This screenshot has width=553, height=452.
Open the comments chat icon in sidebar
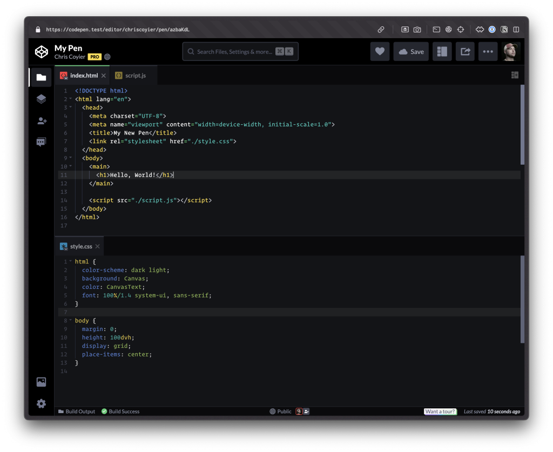point(41,142)
